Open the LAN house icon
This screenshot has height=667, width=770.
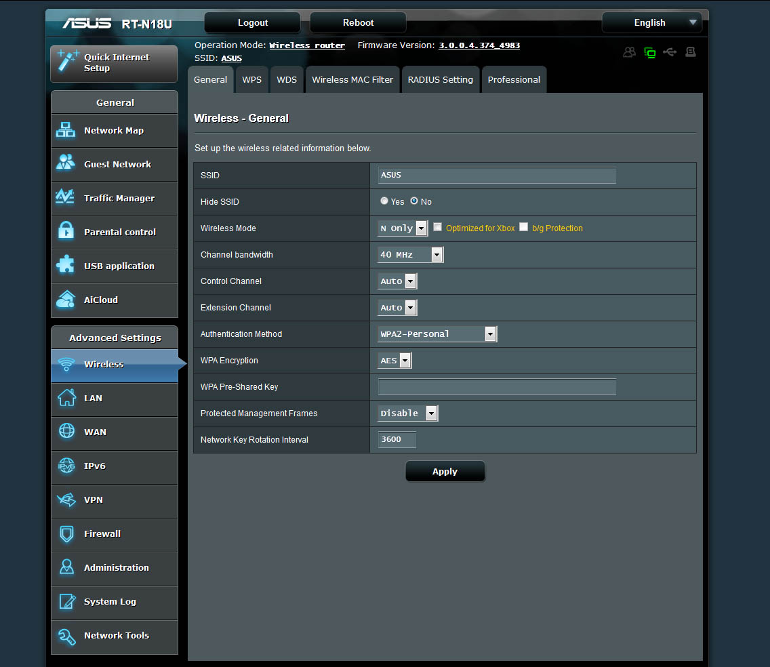(67, 397)
